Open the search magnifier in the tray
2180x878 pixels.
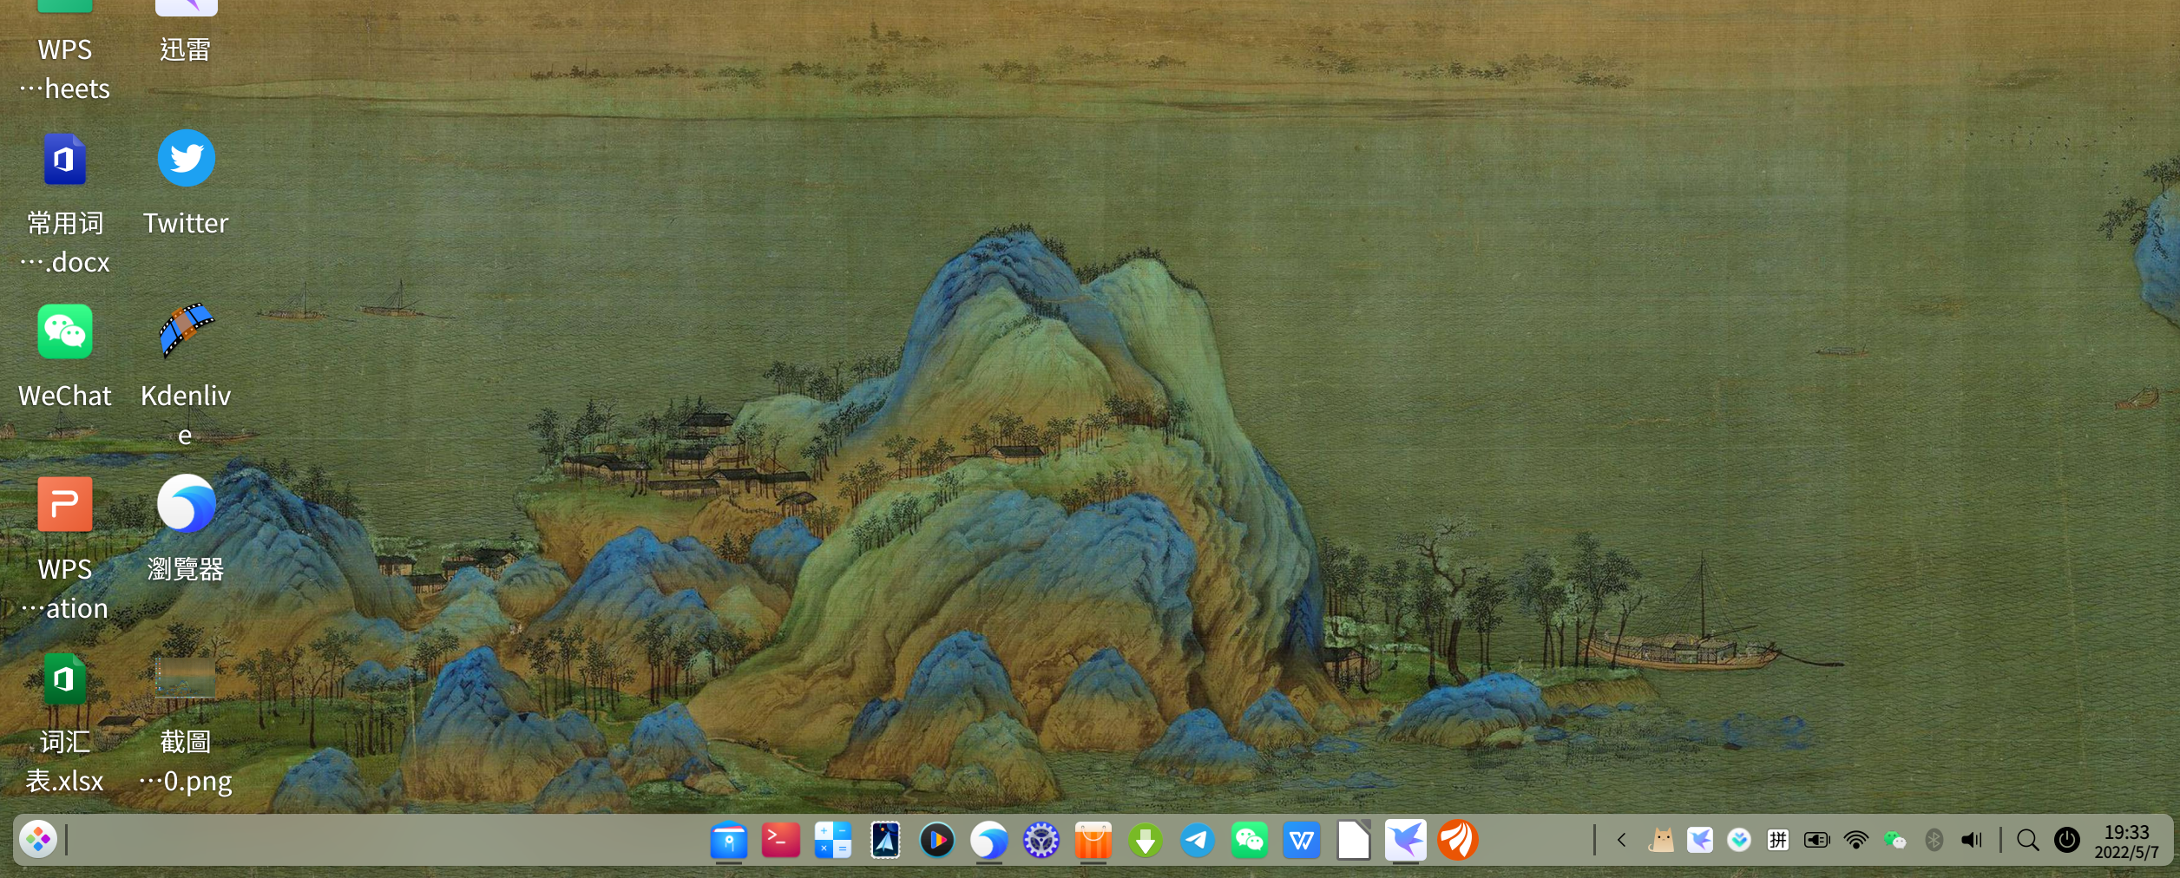coord(2028,840)
